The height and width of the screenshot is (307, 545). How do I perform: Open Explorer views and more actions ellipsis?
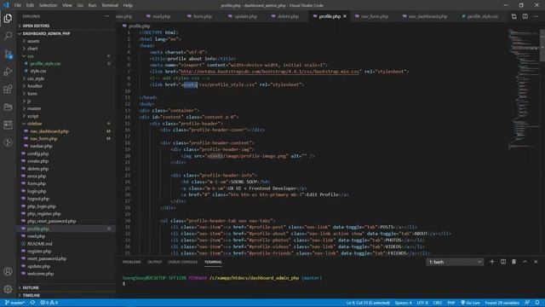pos(106,16)
